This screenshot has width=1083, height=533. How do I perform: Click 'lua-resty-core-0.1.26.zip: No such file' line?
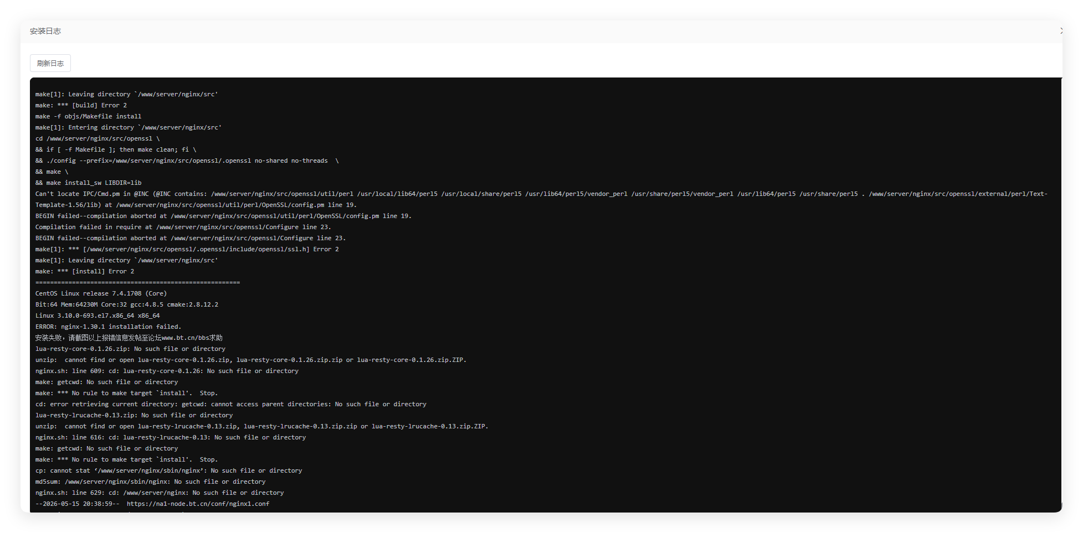point(130,349)
